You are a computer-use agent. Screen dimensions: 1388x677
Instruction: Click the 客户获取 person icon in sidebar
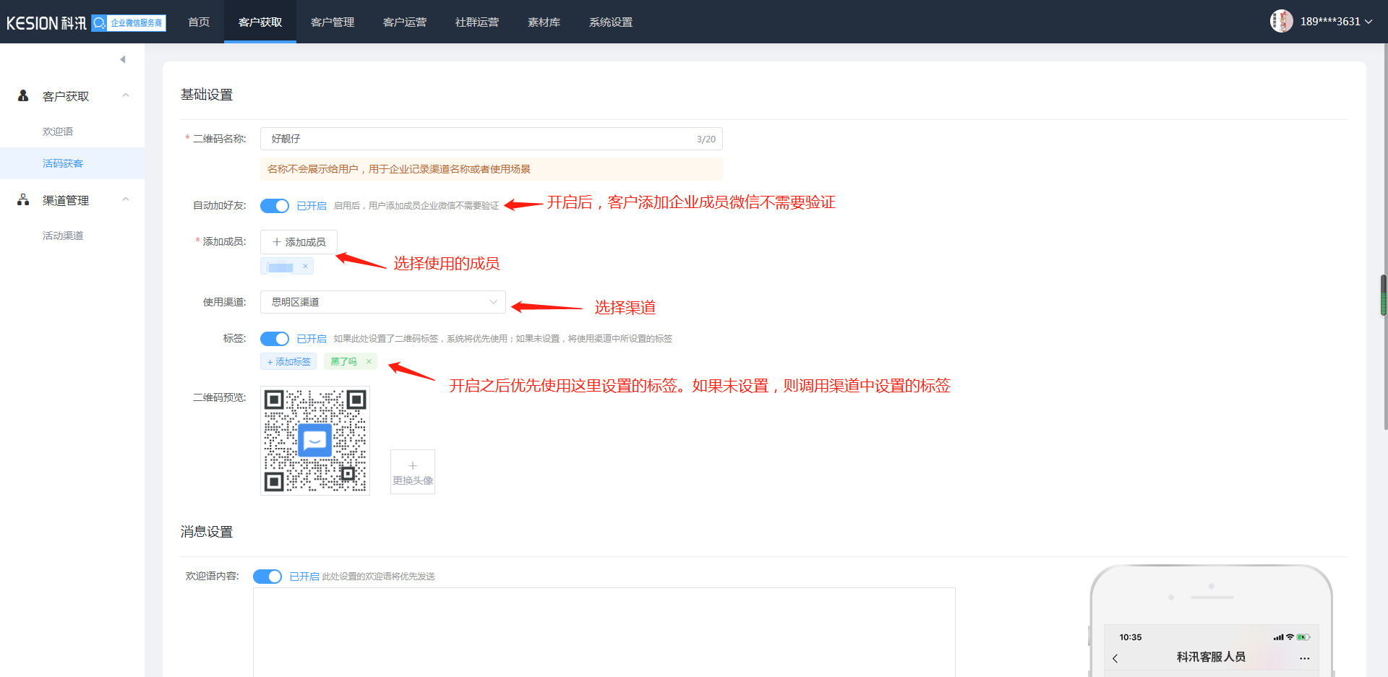[23, 95]
